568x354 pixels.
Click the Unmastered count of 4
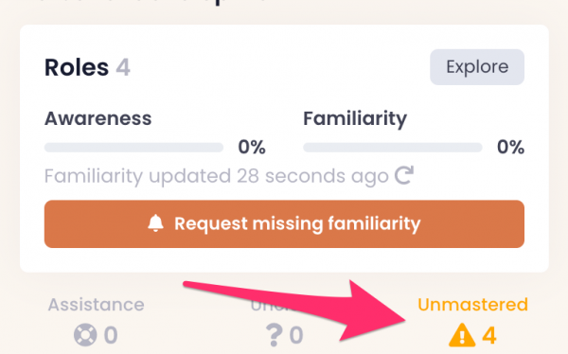coord(489,335)
